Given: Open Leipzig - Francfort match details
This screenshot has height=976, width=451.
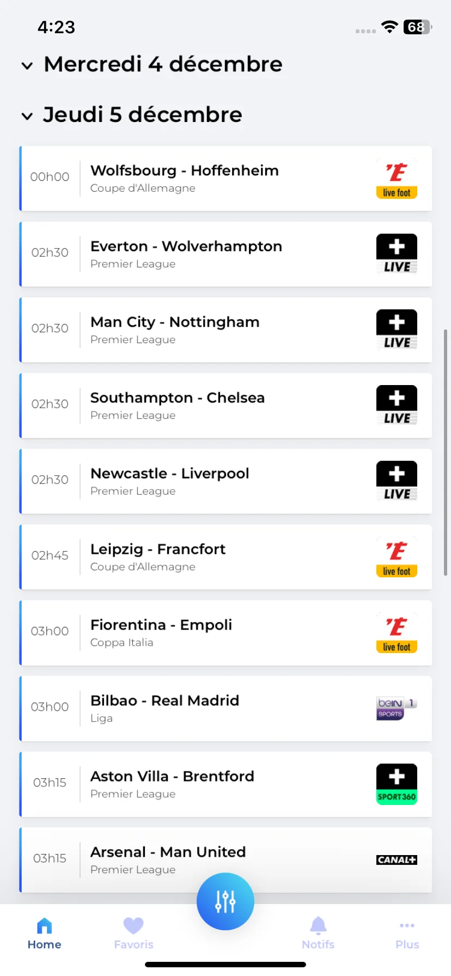Looking at the screenshot, I should 225,557.
